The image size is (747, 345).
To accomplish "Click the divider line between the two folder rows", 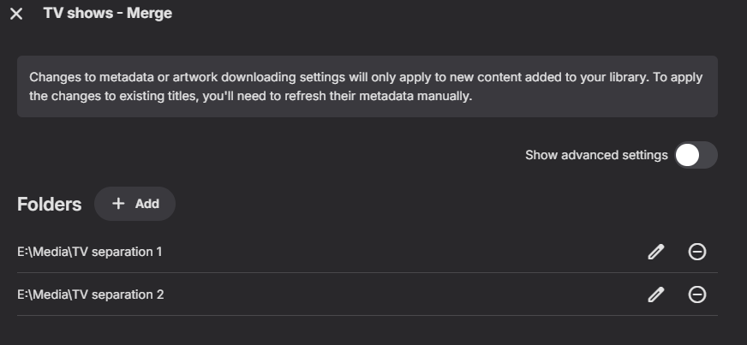I will 367,273.
